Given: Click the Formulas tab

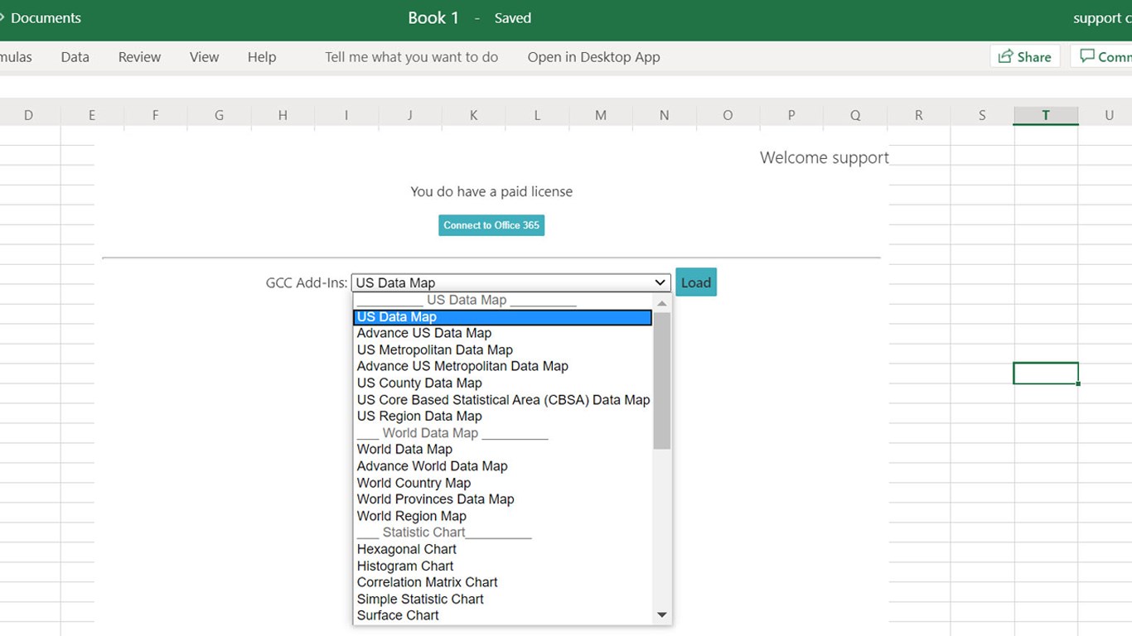Looking at the screenshot, I should [x=16, y=57].
